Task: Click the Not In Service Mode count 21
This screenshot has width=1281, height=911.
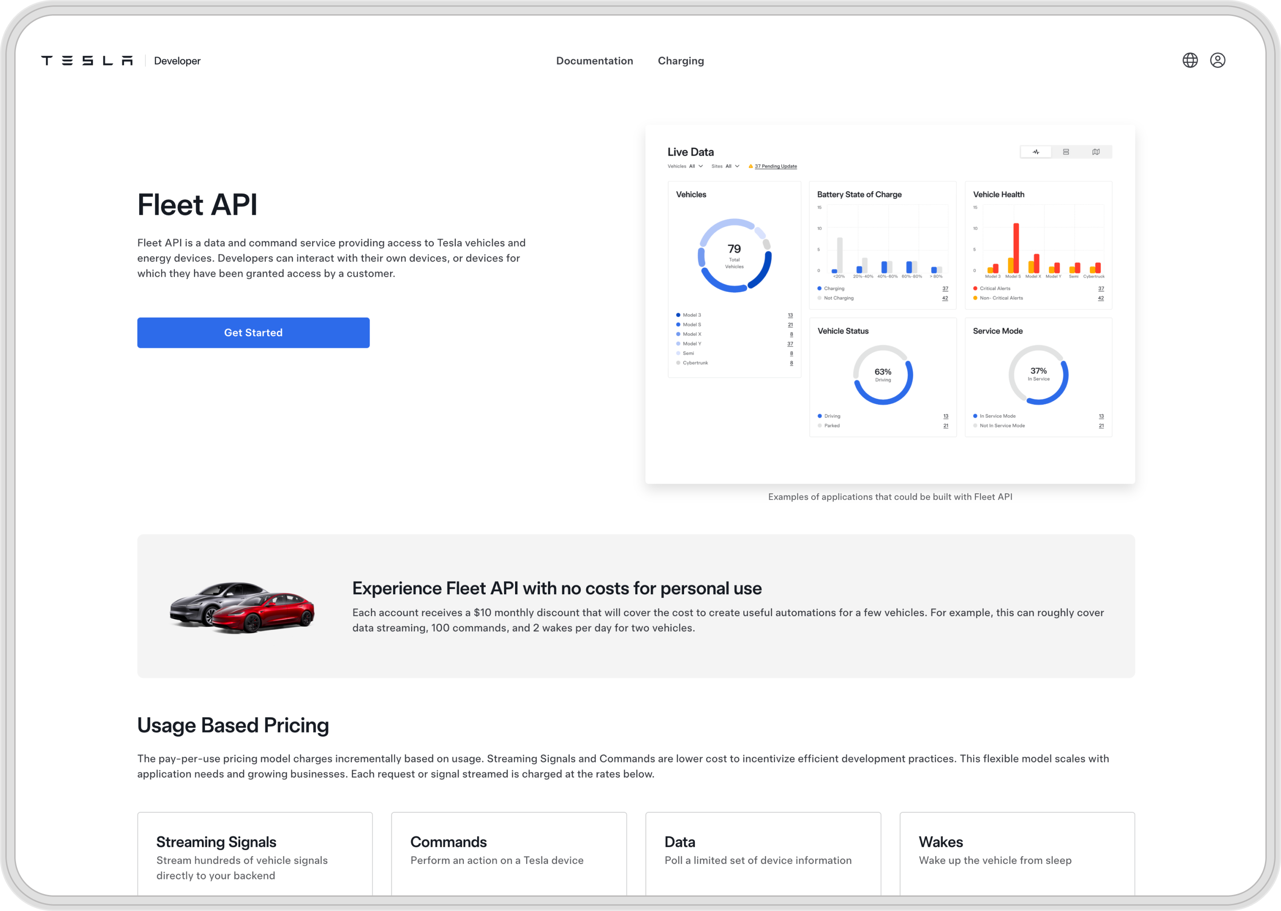Action: click(x=1101, y=426)
